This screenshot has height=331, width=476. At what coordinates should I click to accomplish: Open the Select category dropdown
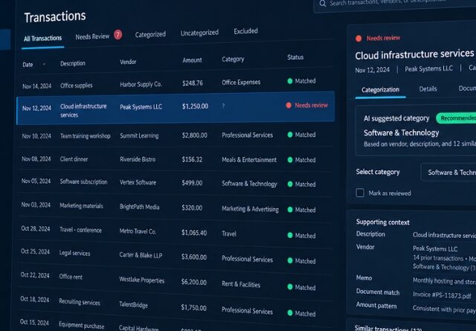pyautogui.click(x=448, y=172)
